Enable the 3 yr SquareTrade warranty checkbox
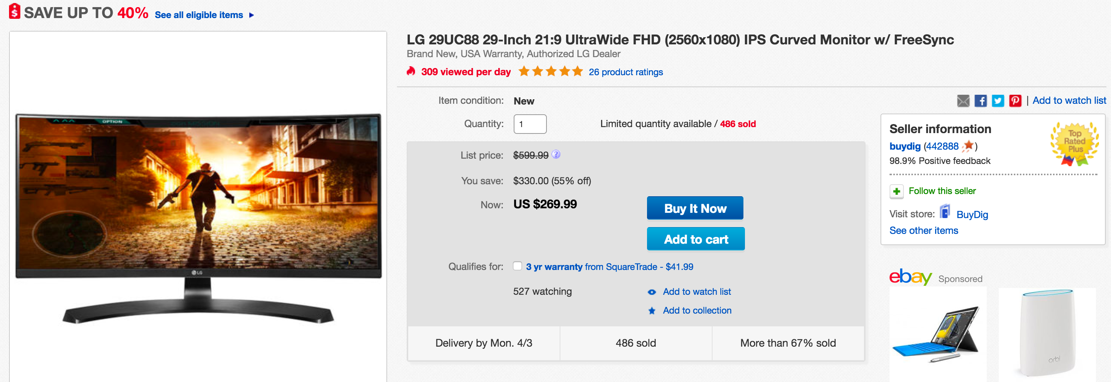This screenshot has width=1111, height=382. point(517,266)
